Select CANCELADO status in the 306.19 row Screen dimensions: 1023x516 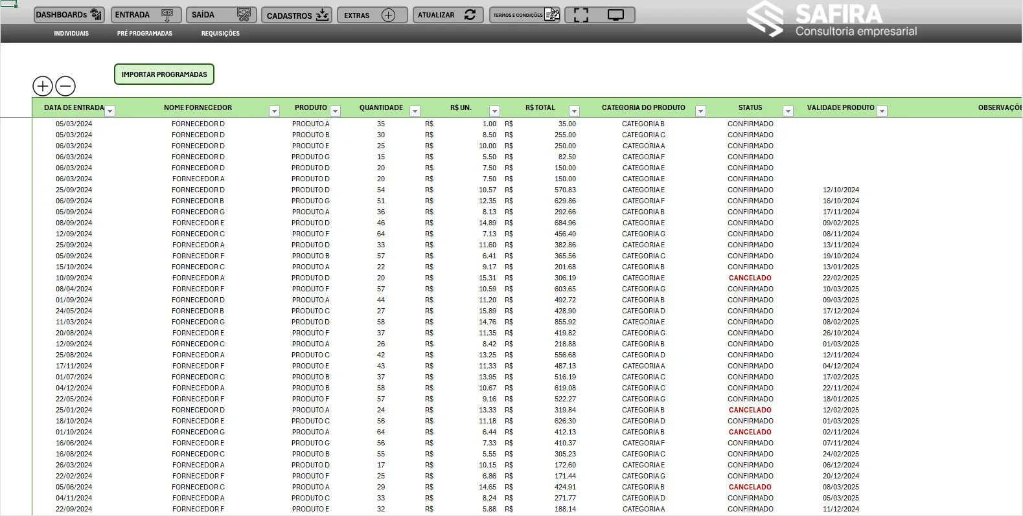point(750,278)
